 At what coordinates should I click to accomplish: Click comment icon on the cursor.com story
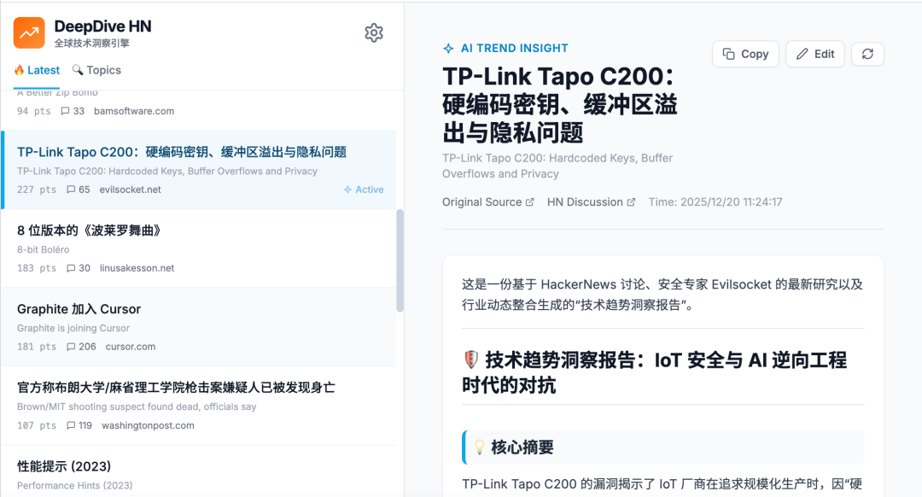pos(71,347)
